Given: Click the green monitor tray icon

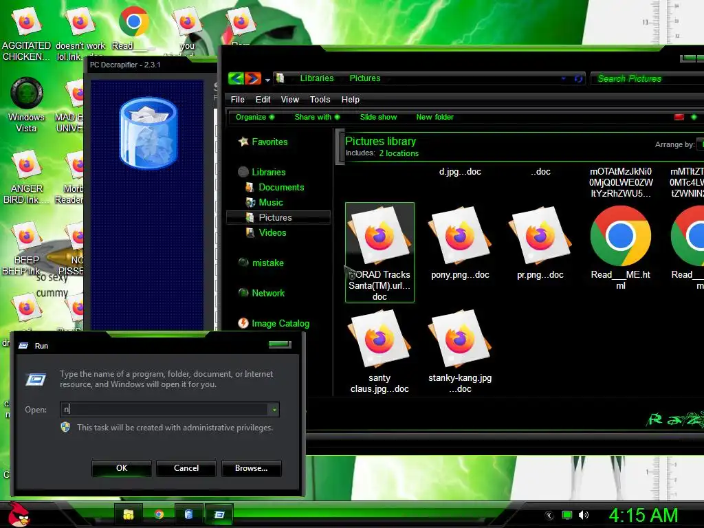Looking at the screenshot, I should click(567, 515).
